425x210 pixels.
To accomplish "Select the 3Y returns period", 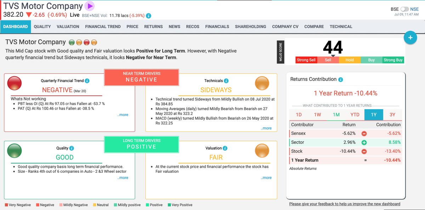I will (x=392, y=115).
